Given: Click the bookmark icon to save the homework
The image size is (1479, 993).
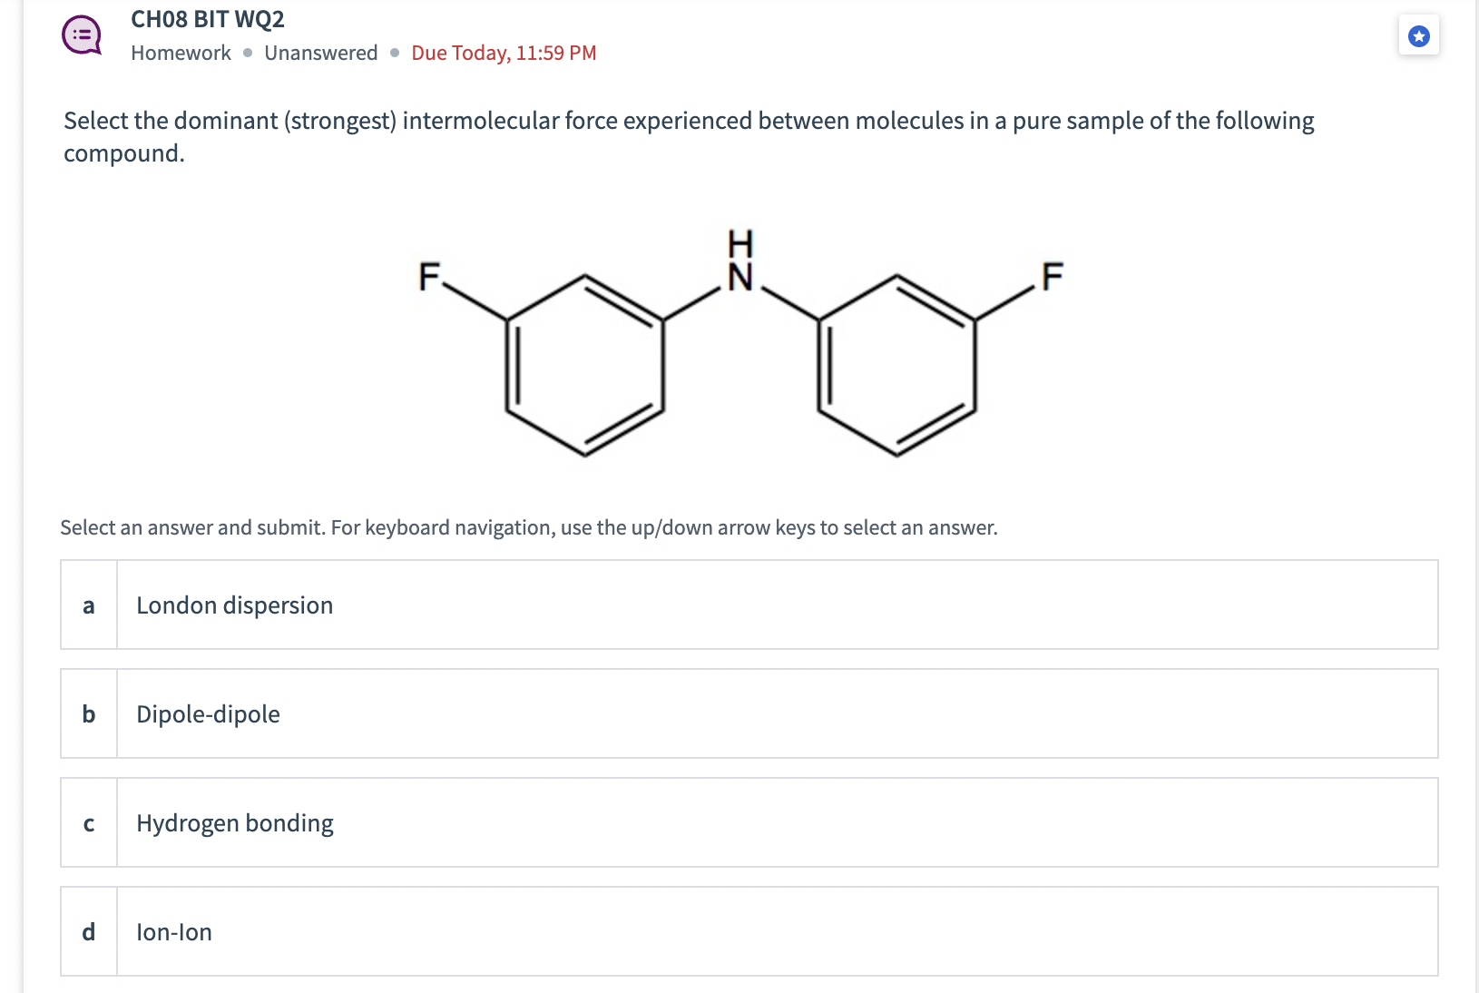Looking at the screenshot, I should 1418,34.
